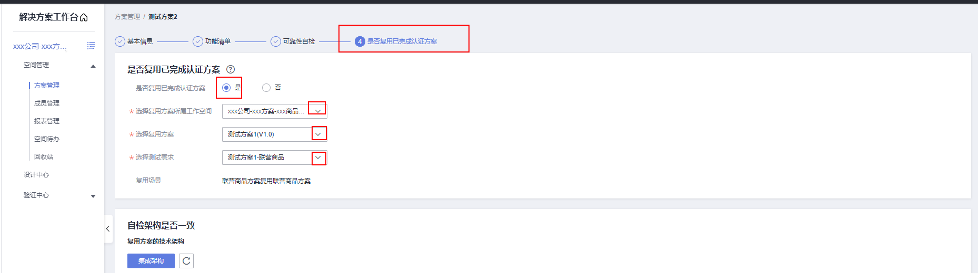Select the 是 radio button

pyautogui.click(x=226, y=88)
